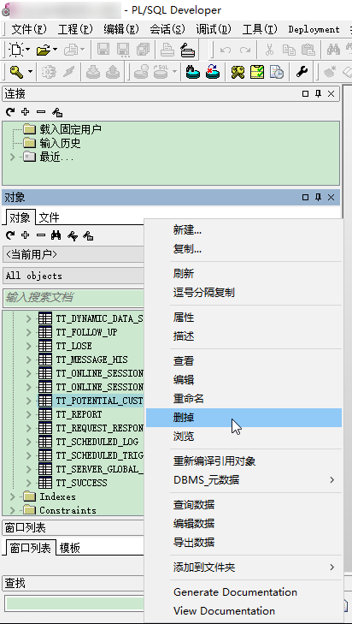Open dropdown arrow next to Open folder icon
This screenshot has width=352, height=624.
tap(55, 50)
